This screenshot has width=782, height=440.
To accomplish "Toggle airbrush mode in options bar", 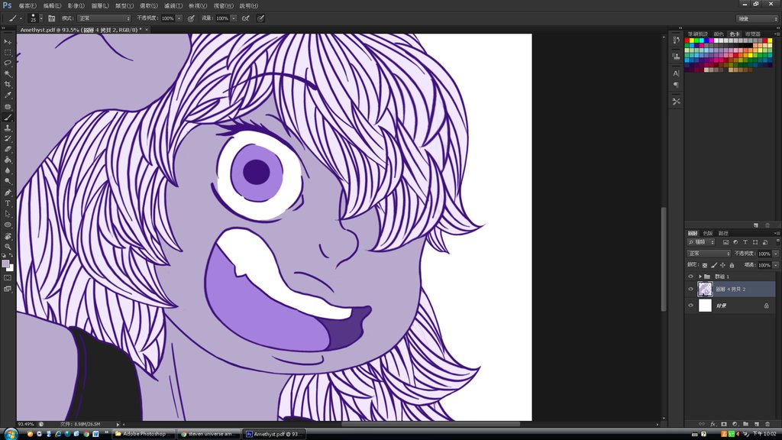I will (246, 18).
